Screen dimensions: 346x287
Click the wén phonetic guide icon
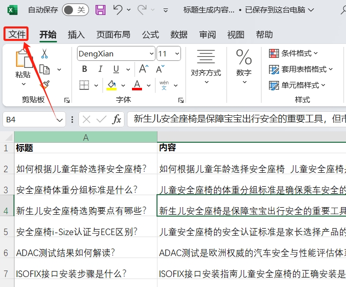pos(164,85)
